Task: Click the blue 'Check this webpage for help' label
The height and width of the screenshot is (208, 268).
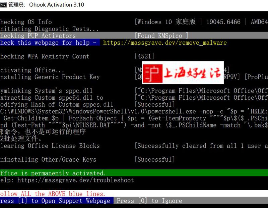Action: pos(50,43)
